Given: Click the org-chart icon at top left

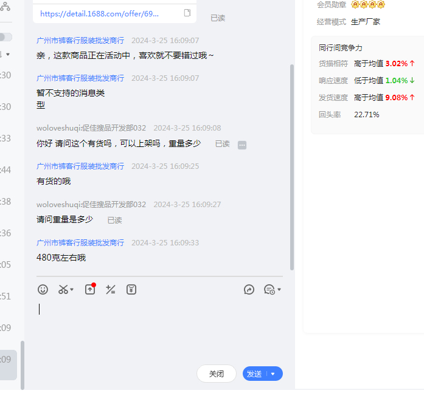Looking at the screenshot, I should pos(5,6).
